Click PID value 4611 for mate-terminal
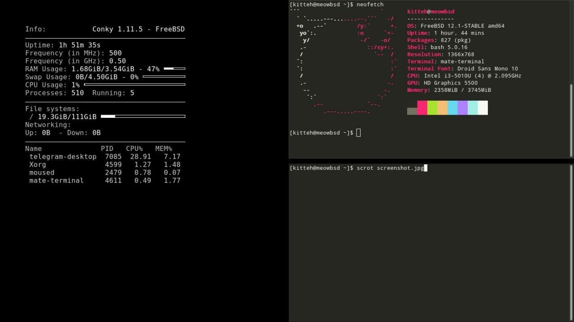 113,180
